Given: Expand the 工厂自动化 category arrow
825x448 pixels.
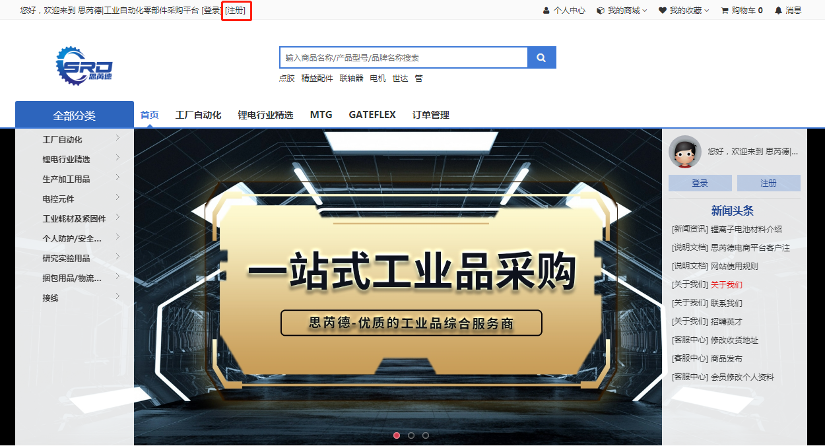Looking at the screenshot, I should click(117, 139).
